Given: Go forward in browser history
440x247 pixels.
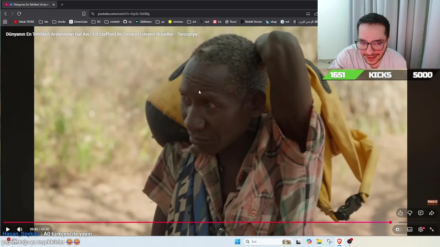Looking at the screenshot, I should click(x=12, y=14).
